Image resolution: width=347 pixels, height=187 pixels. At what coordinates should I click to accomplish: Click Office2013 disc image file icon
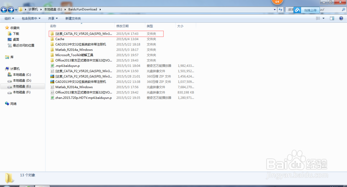[52, 92]
